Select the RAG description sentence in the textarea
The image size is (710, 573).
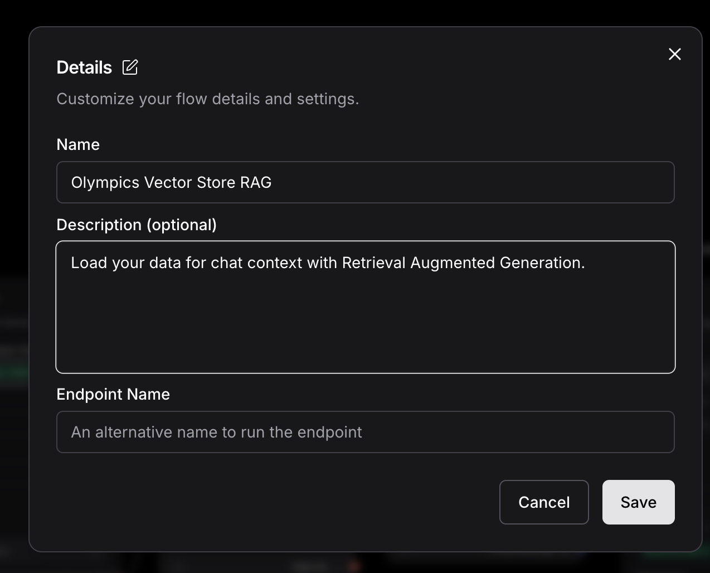pos(328,263)
